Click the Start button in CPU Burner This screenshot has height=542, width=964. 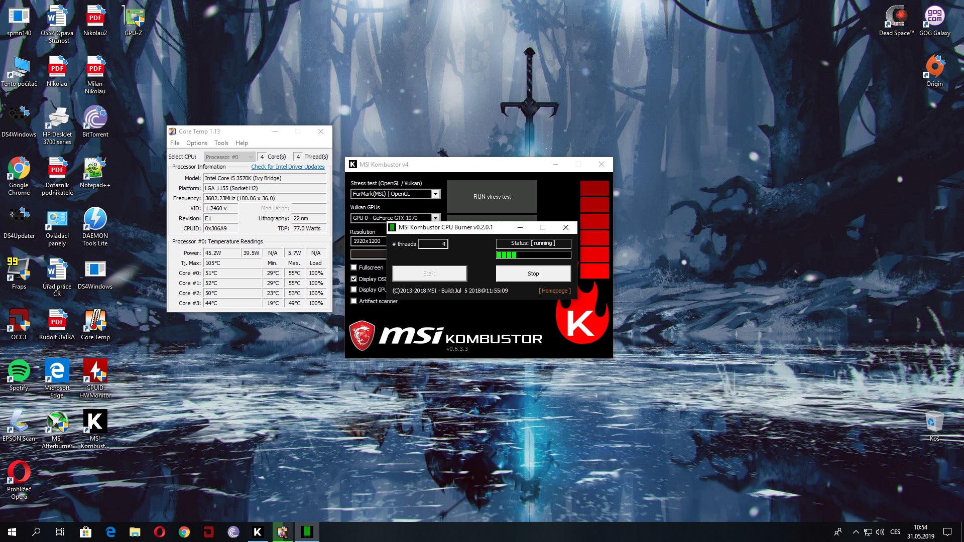point(429,274)
